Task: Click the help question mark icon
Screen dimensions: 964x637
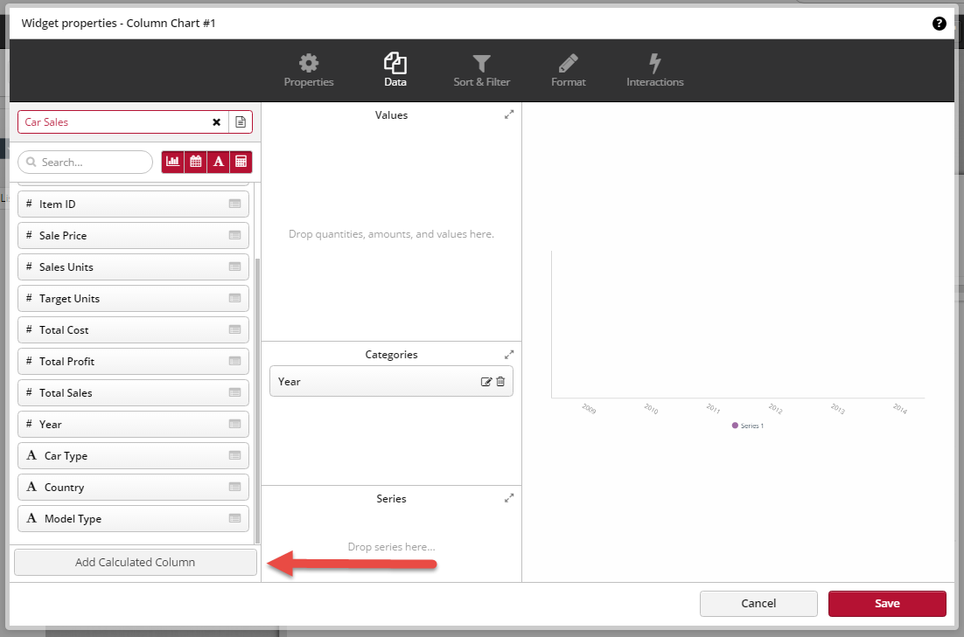Action: pyautogui.click(x=940, y=24)
